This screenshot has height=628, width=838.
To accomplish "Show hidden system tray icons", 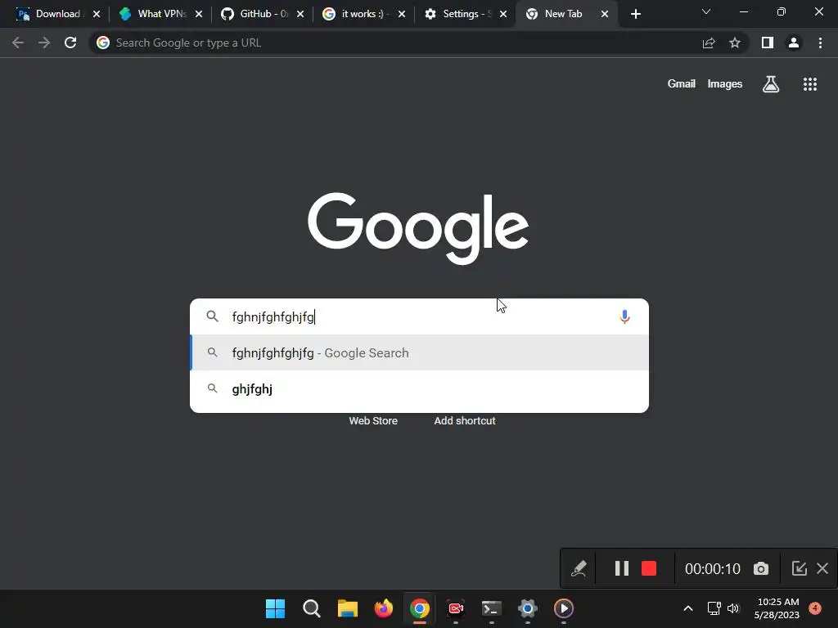I will [x=688, y=608].
